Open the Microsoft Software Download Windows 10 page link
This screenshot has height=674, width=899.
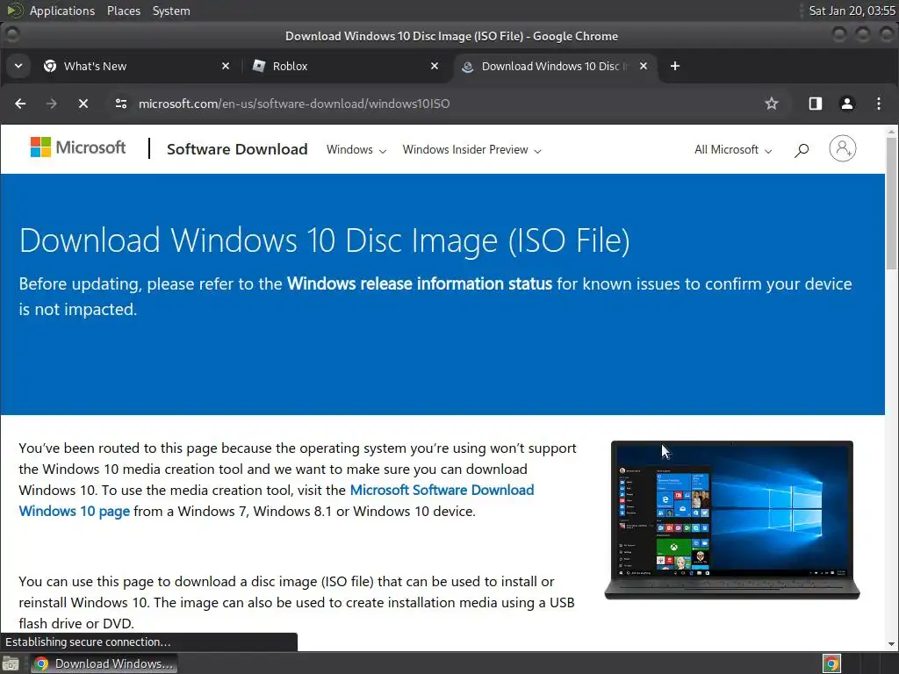[277, 500]
